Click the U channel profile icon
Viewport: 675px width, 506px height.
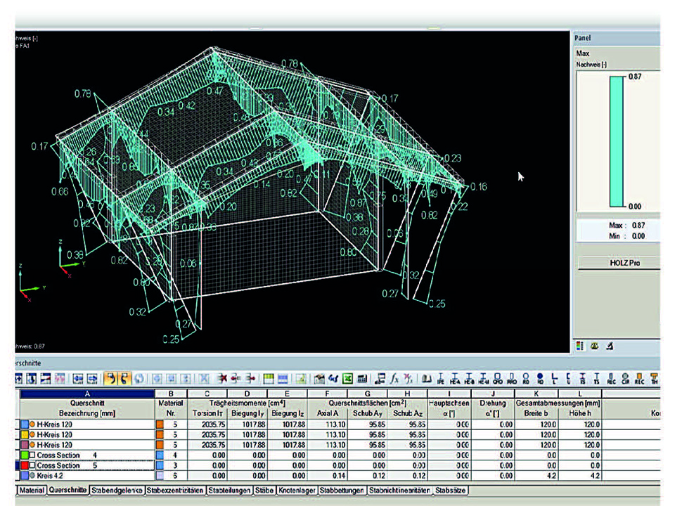pyautogui.click(x=568, y=379)
